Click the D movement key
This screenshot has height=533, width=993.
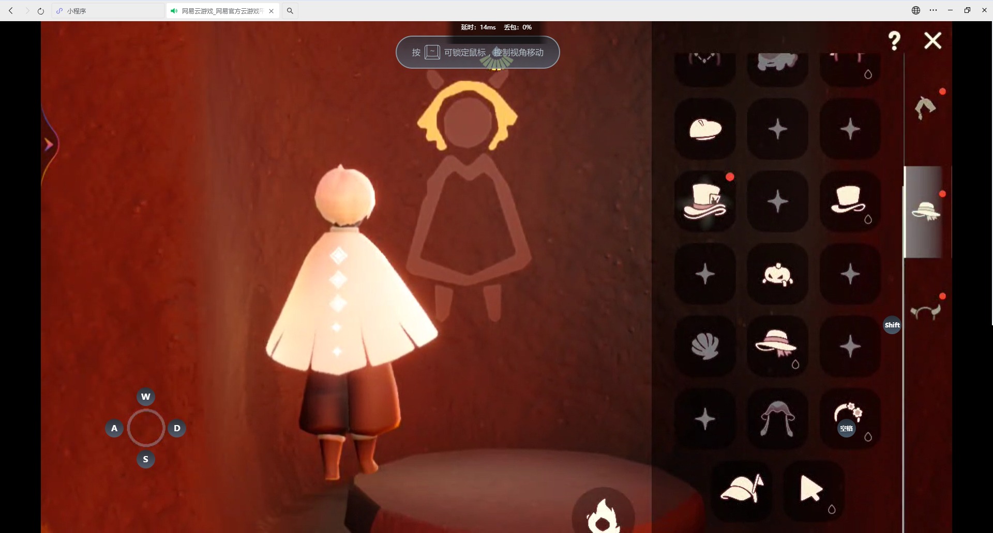tap(177, 428)
